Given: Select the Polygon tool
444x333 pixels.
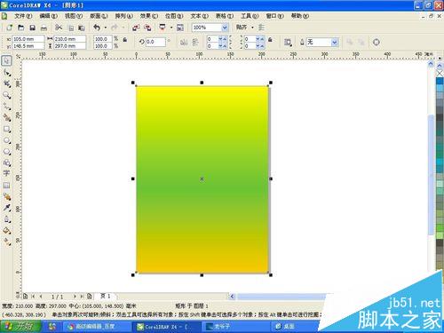Looking at the screenshot, I should [x=7, y=152].
